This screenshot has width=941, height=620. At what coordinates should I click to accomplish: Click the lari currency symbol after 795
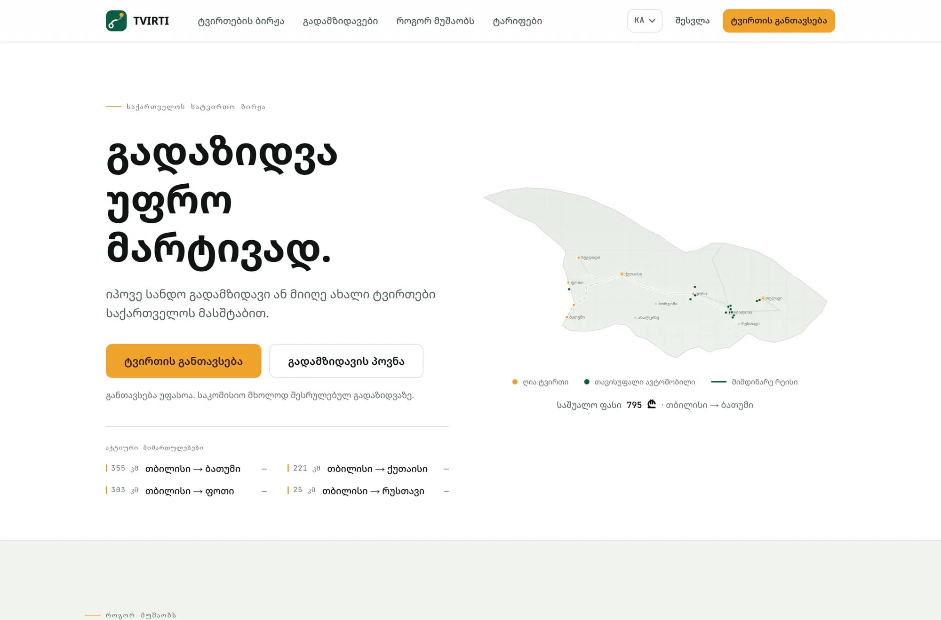tap(652, 404)
